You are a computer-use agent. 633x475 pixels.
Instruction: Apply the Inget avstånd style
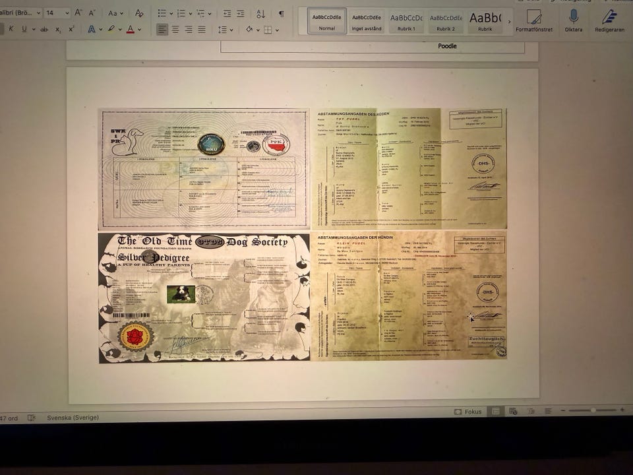[366, 21]
